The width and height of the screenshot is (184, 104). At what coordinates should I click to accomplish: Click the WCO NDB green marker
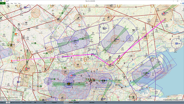click(35, 43)
